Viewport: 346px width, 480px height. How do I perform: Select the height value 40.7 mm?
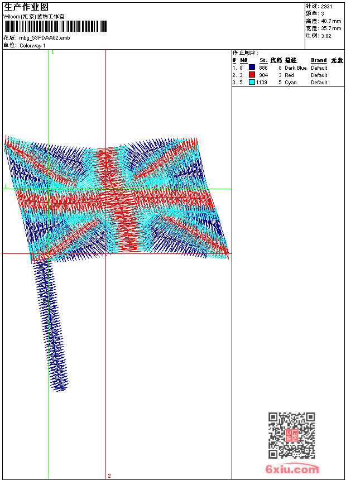[x=331, y=21]
